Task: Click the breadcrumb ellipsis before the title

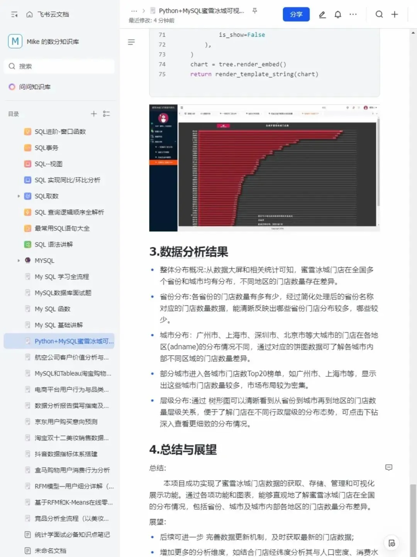Action: [134, 11]
